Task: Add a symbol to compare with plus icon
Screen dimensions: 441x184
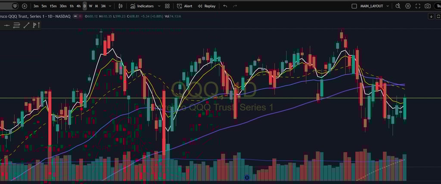Action: click(x=25, y=6)
